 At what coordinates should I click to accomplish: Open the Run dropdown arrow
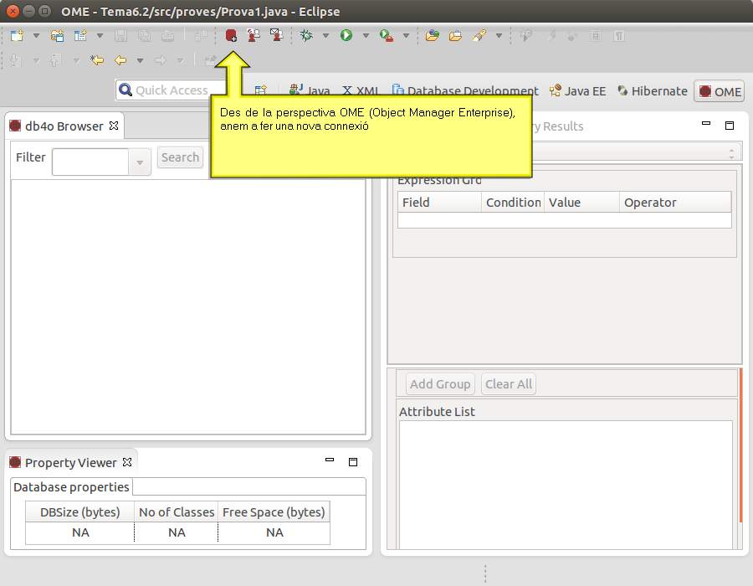[x=366, y=35]
